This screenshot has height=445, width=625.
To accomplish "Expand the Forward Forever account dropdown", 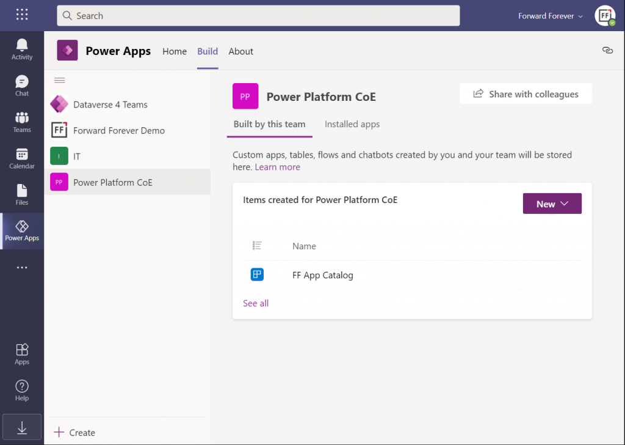I will 550,16.
